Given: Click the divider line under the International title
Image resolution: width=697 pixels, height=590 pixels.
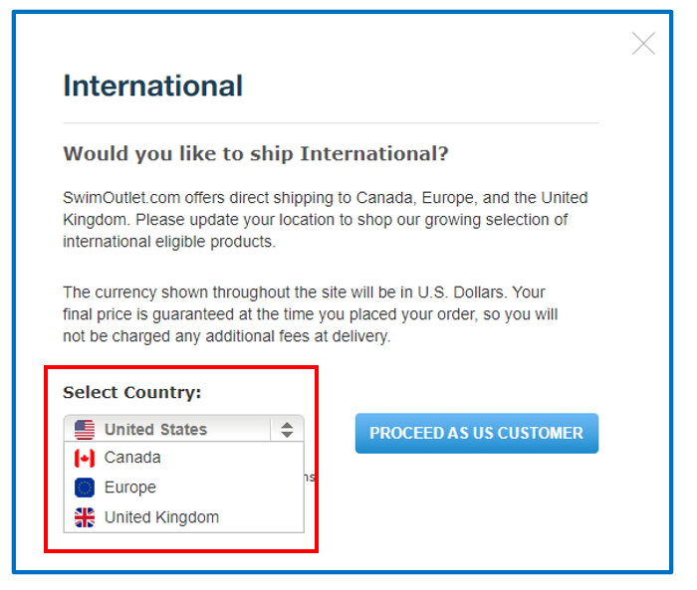Looking at the screenshot, I should pos(331,122).
